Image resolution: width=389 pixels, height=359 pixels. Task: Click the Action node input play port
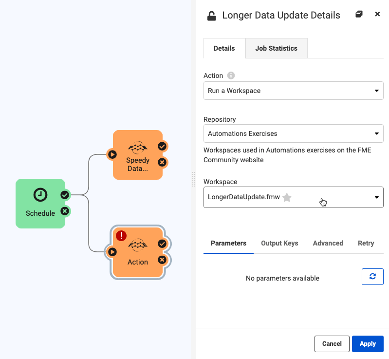pos(112,252)
